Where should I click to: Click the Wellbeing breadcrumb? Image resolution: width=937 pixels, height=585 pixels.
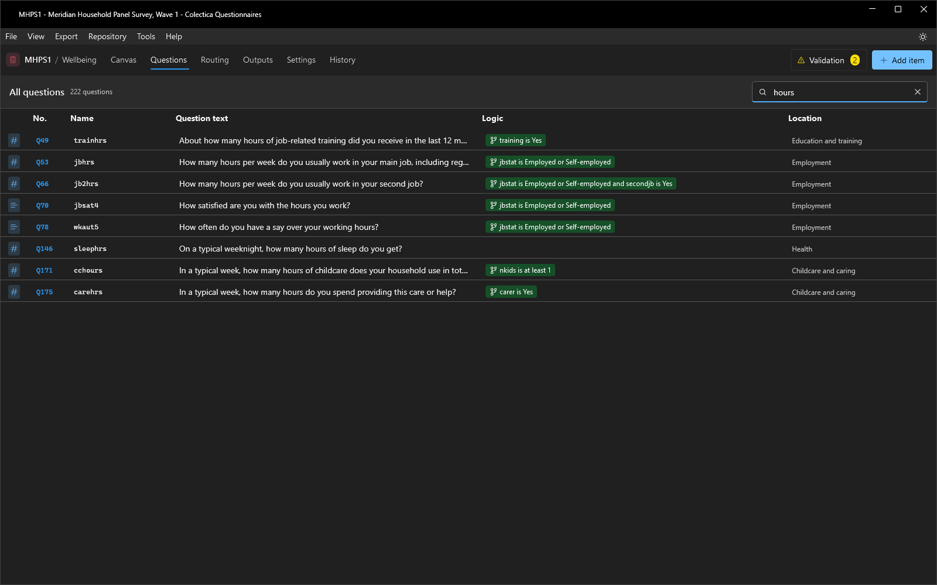click(x=79, y=60)
